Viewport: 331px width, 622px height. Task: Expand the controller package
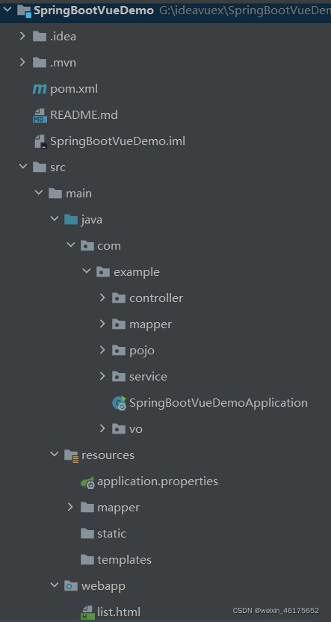pos(102,298)
